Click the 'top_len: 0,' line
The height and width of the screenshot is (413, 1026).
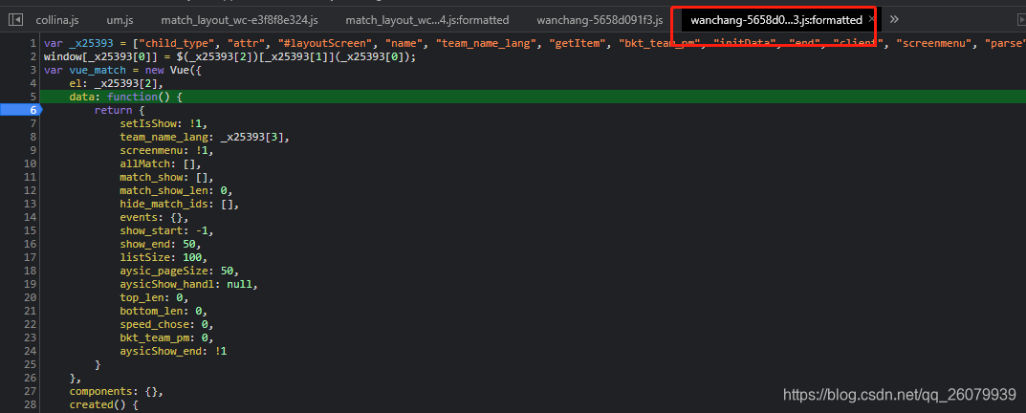154,298
